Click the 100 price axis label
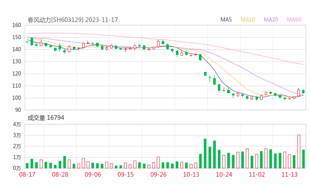Screen dimensions: 310x184 pos(17,98)
